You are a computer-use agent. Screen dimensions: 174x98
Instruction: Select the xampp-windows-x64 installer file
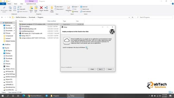pyautogui.click(x=33, y=38)
